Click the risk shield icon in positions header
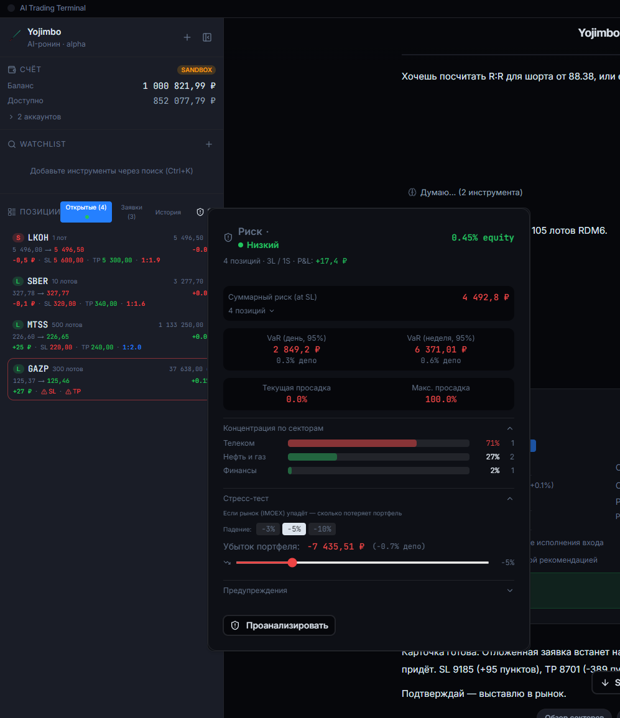This screenshot has height=718, width=620. coord(200,212)
